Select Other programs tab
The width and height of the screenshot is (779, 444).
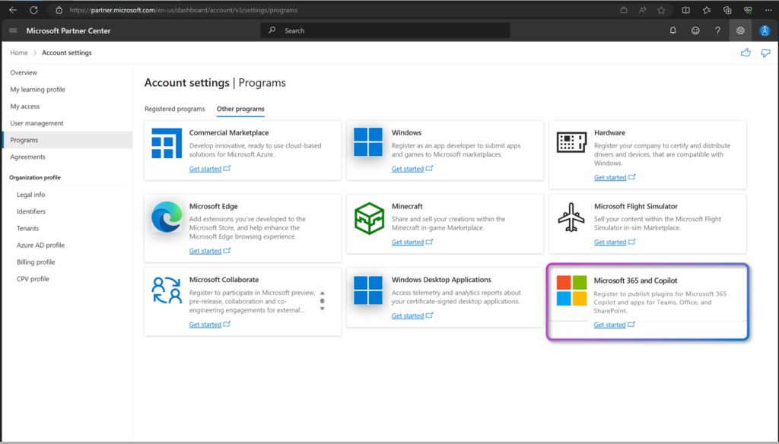coord(240,109)
